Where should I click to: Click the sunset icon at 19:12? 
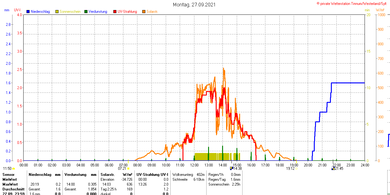point(296,168)
